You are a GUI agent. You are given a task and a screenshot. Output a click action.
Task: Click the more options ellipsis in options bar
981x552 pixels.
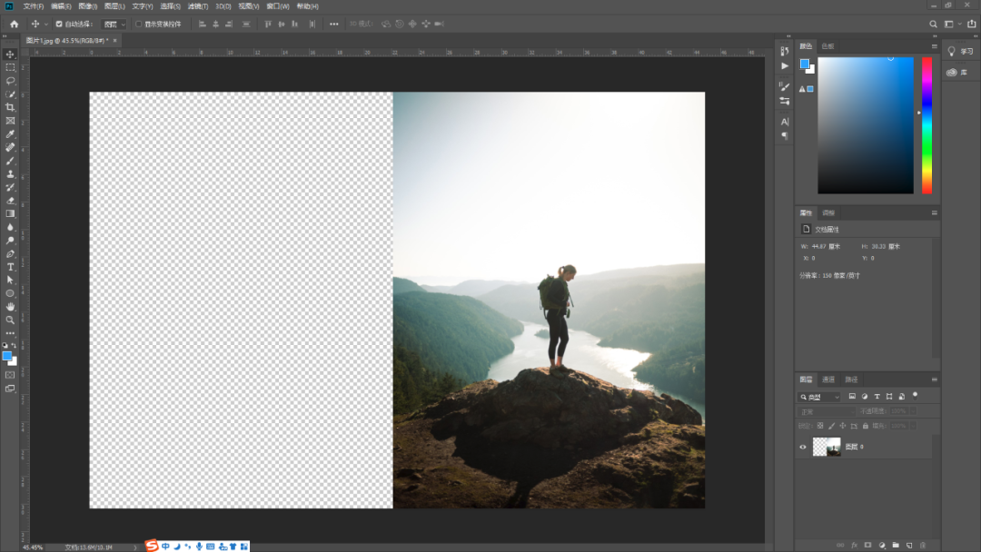point(334,24)
